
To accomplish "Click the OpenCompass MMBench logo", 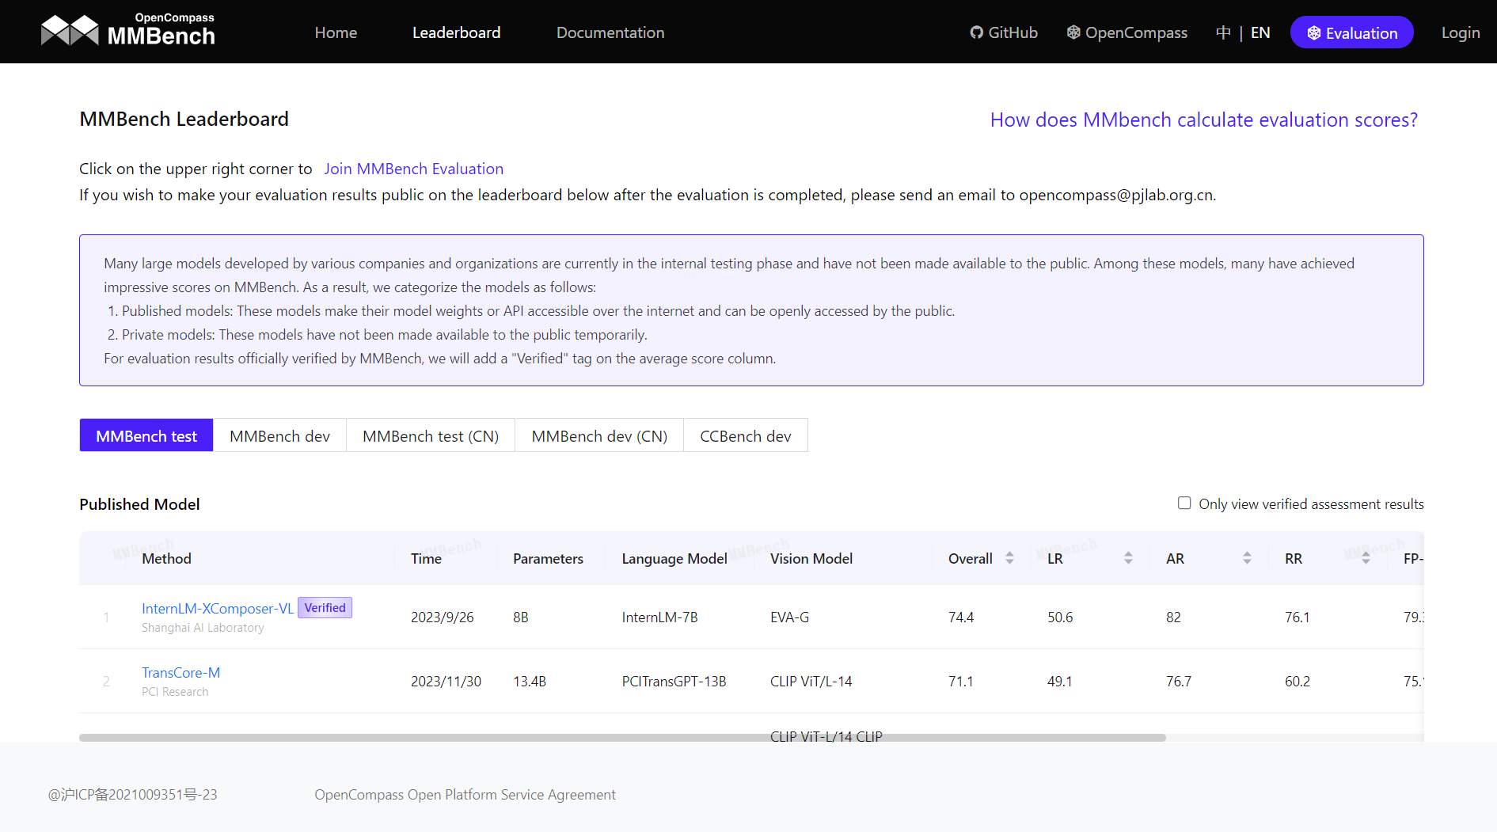I will click(127, 31).
